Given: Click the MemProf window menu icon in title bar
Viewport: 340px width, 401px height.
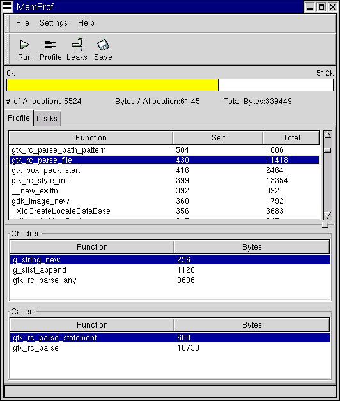Looking at the screenshot, I should [7, 6].
